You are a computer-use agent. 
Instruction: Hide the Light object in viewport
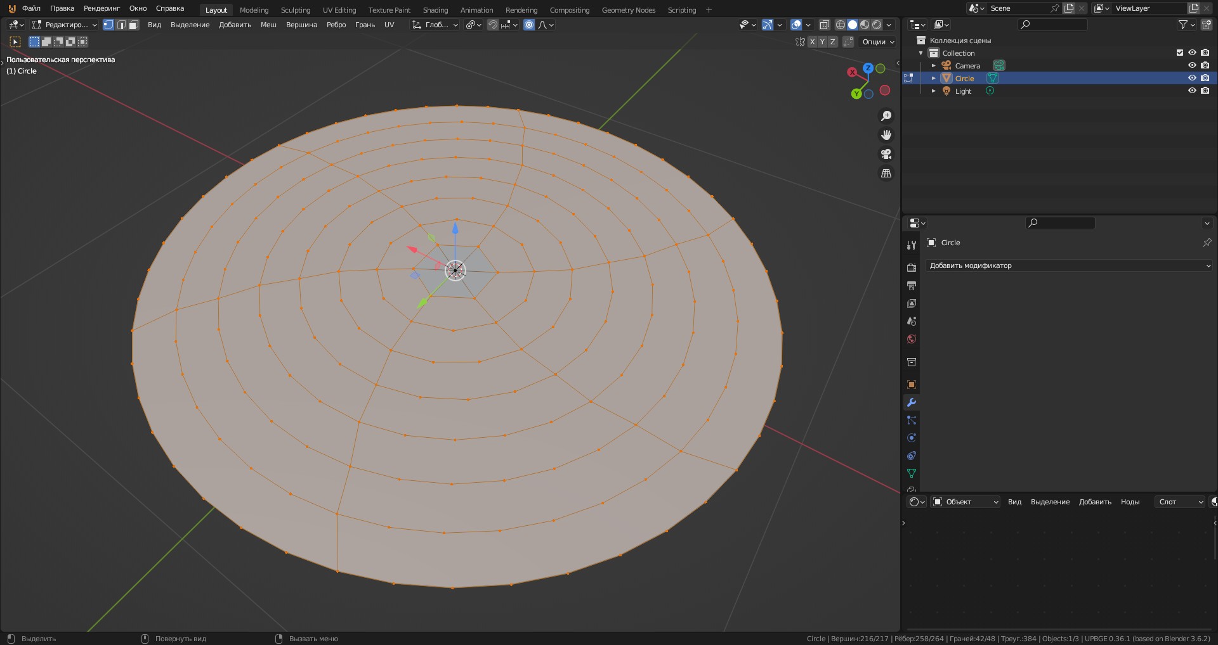pos(1192,91)
